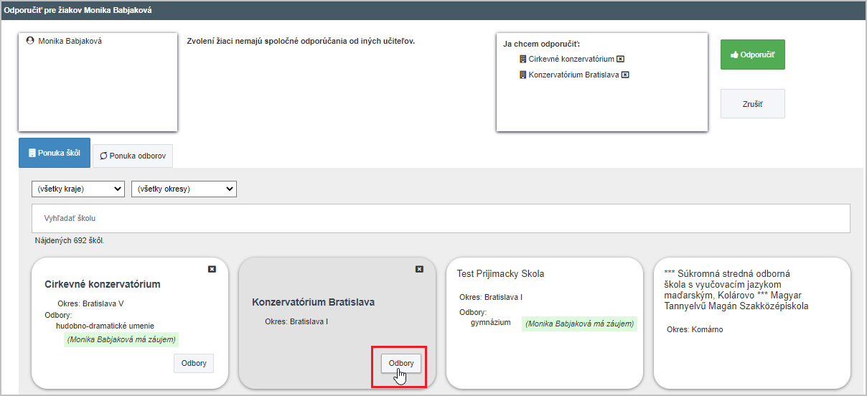Click the user icon next to Monika Babjaková
Screen dimensions: 867x396
pyautogui.click(x=30, y=41)
